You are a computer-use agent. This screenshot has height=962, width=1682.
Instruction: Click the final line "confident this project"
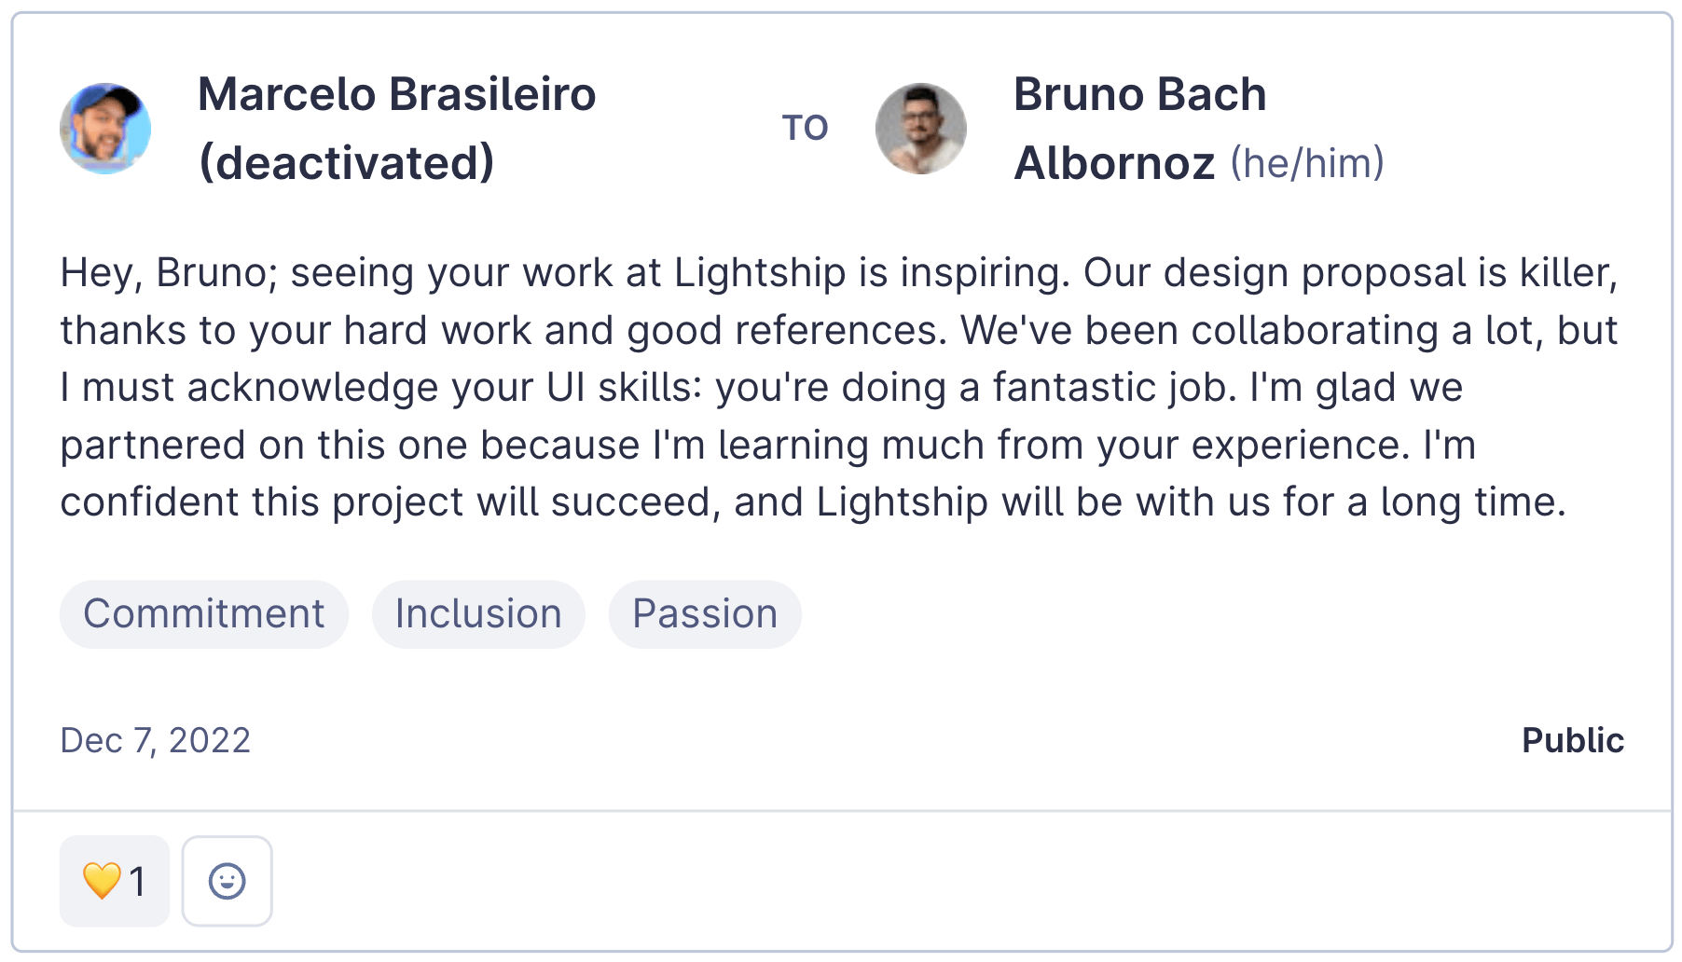pyautogui.click(x=812, y=502)
